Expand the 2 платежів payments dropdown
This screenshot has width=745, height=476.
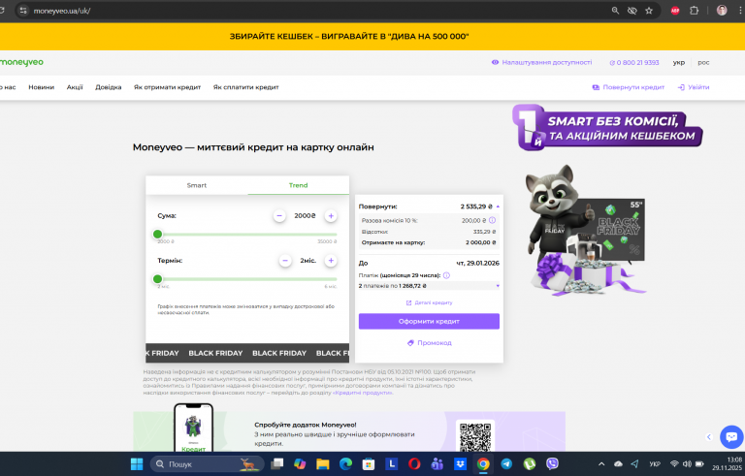[498, 286]
